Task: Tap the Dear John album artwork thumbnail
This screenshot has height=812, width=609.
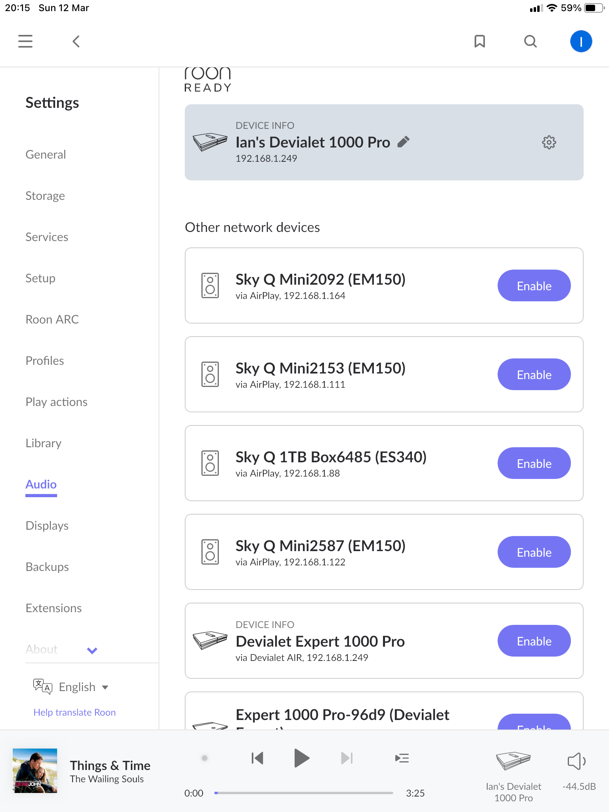Action: (x=35, y=771)
